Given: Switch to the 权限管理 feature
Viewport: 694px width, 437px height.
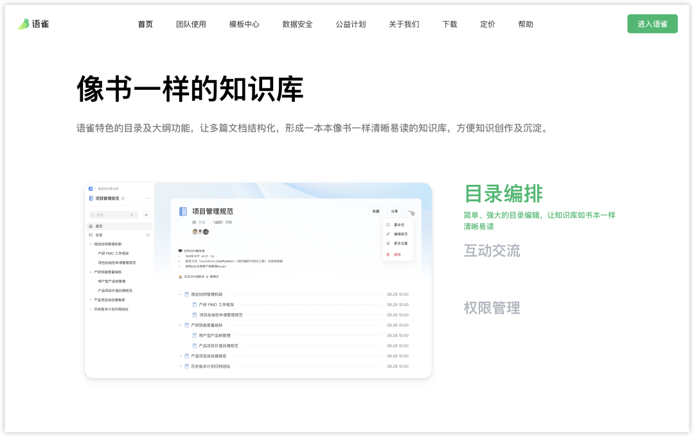Looking at the screenshot, I should pyautogui.click(x=492, y=307).
